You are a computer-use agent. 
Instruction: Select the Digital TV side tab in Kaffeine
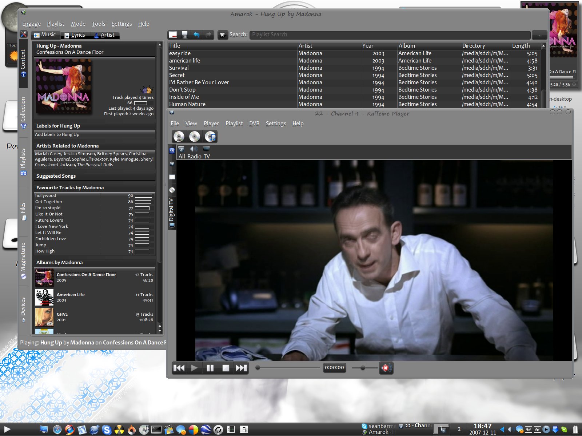pyautogui.click(x=172, y=213)
